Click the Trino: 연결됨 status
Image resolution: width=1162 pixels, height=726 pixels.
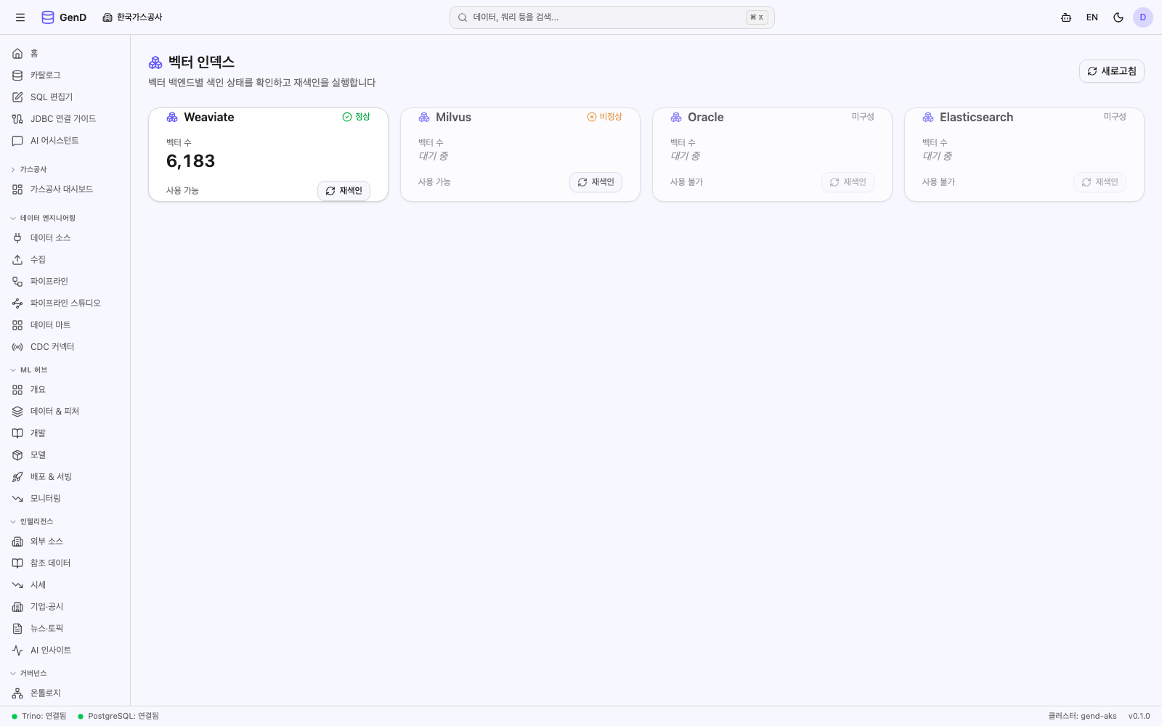coord(39,717)
